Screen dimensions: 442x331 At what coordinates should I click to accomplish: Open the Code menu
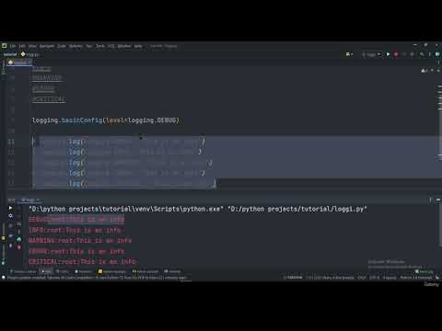62,46
